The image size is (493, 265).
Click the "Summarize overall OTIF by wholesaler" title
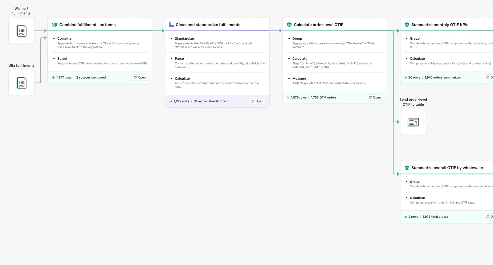tap(447, 168)
